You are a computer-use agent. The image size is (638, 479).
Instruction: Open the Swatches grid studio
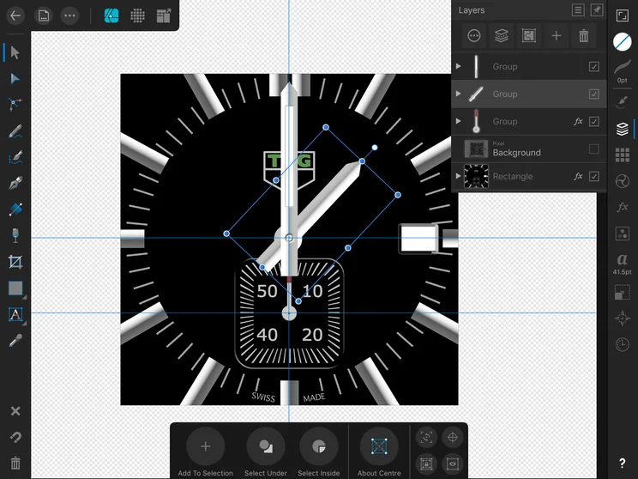622,155
